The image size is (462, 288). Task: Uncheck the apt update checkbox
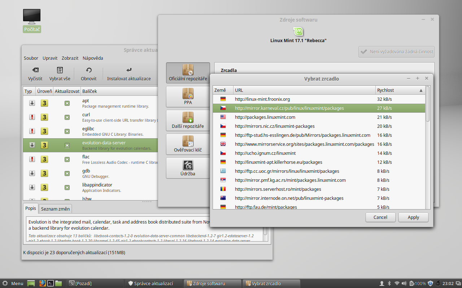coord(67,103)
